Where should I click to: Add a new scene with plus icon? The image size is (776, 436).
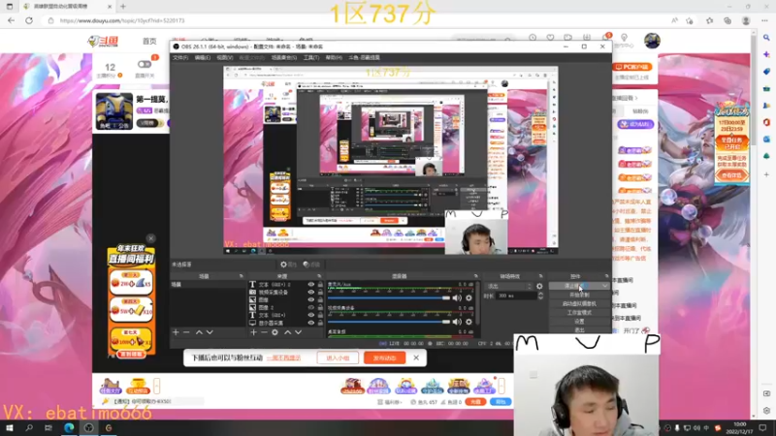(176, 332)
